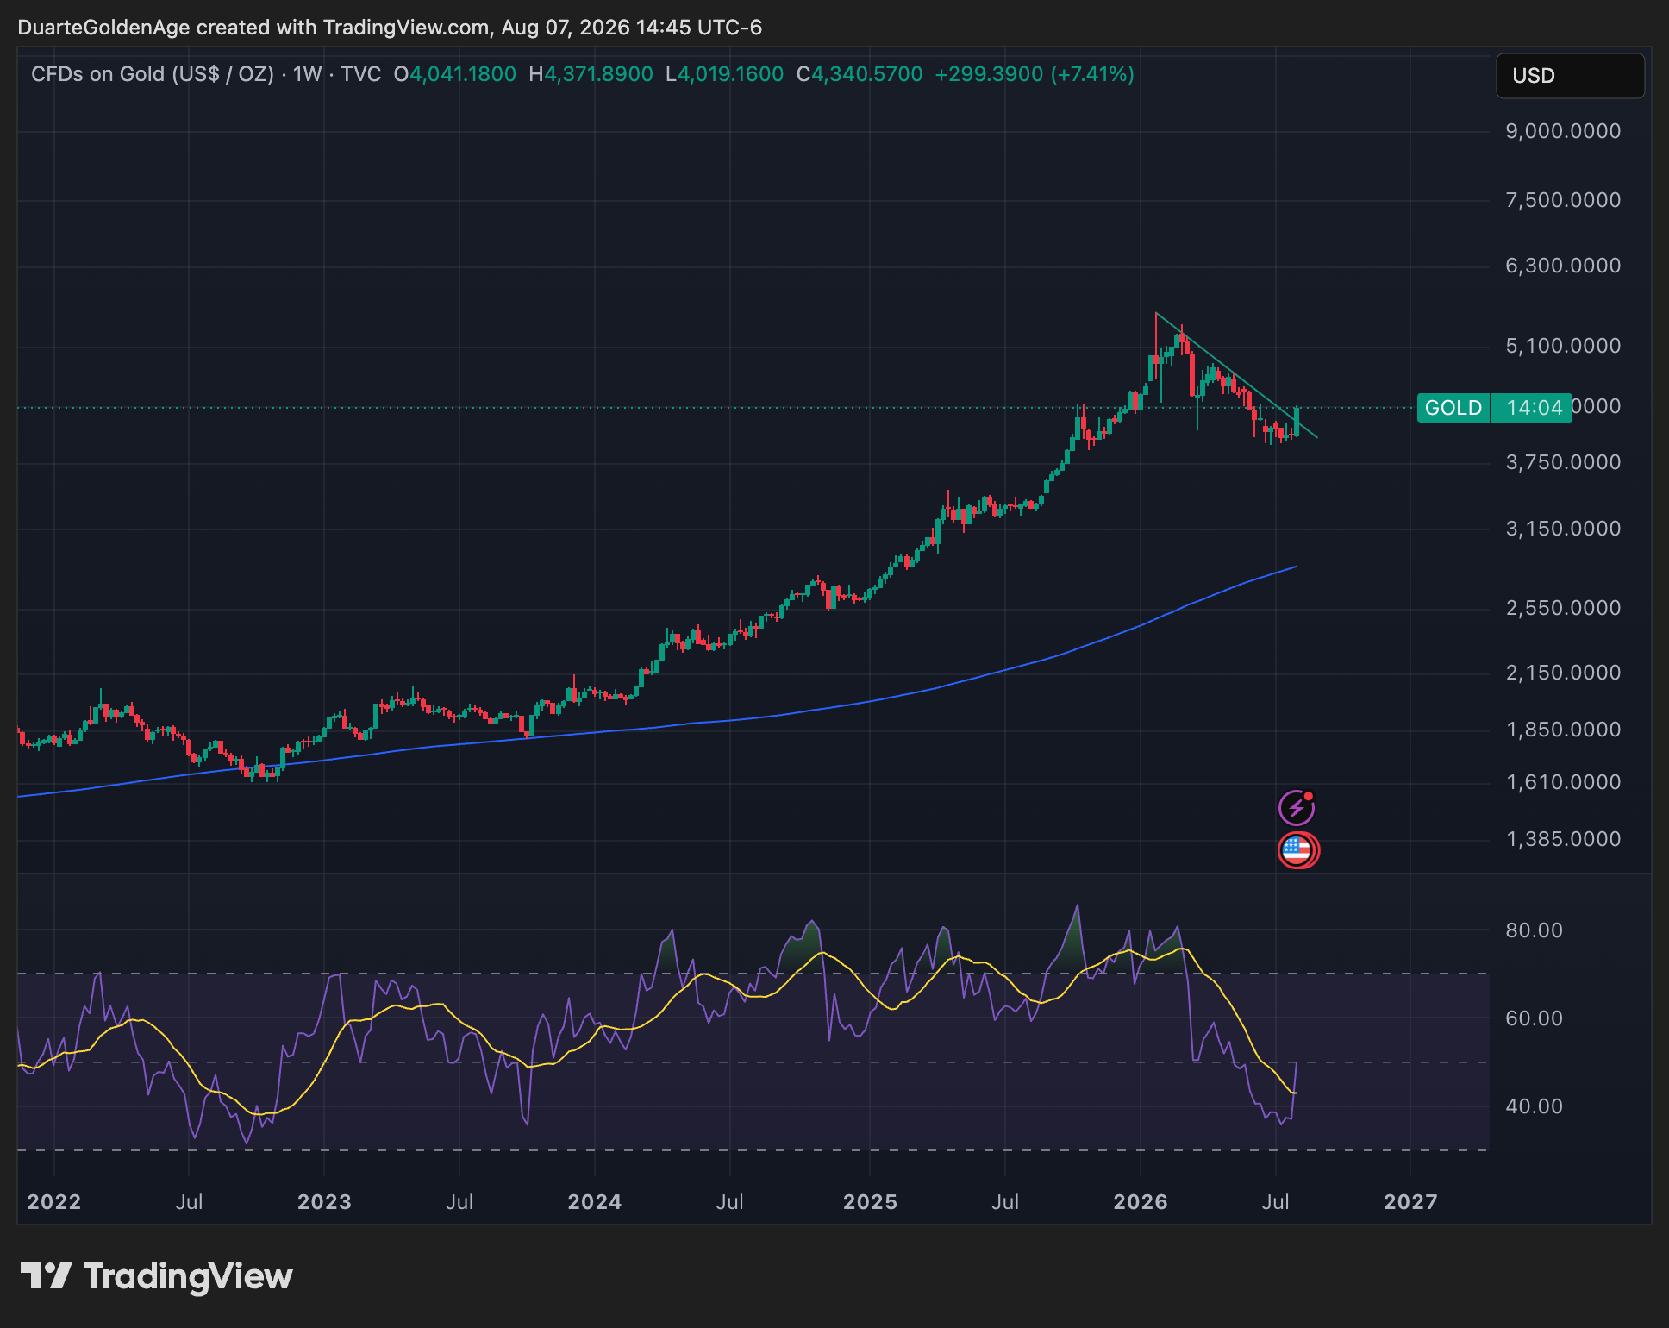This screenshot has width=1669, height=1328.
Task: Click the 2022 label on time axis
Action: (x=54, y=1202)
